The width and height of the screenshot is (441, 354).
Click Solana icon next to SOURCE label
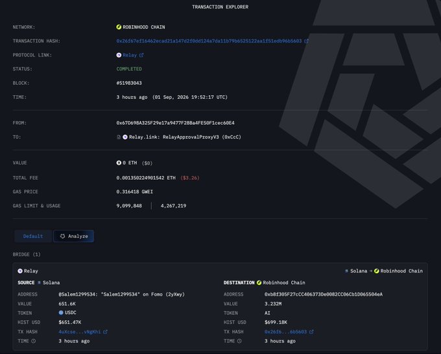(39, 283)
